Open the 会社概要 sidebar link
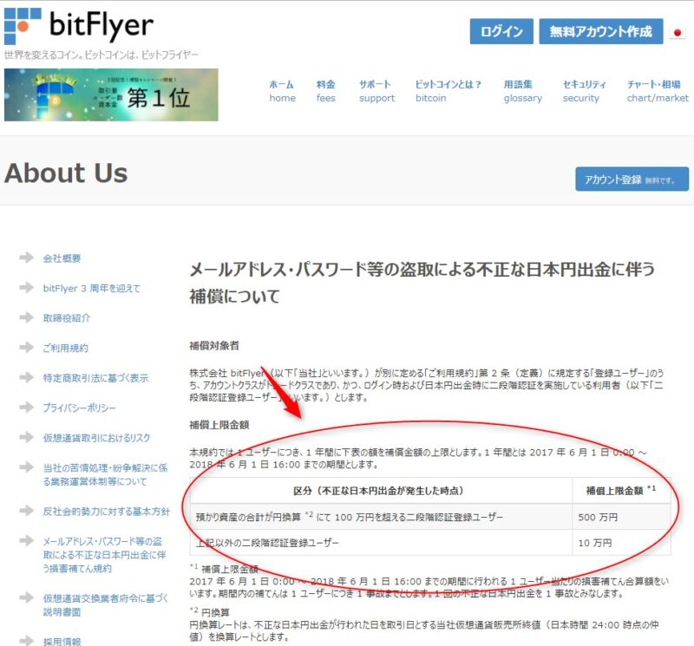 click(62, 258)
